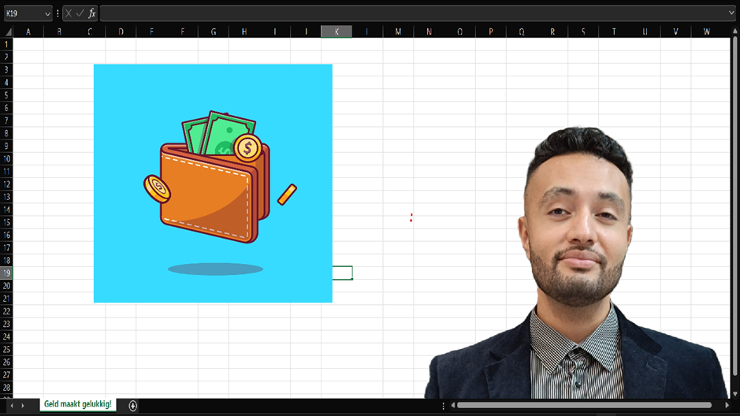Click vertical scrollbar down arrow
This screenshot has width=740, height=416.
pos(734,394)
